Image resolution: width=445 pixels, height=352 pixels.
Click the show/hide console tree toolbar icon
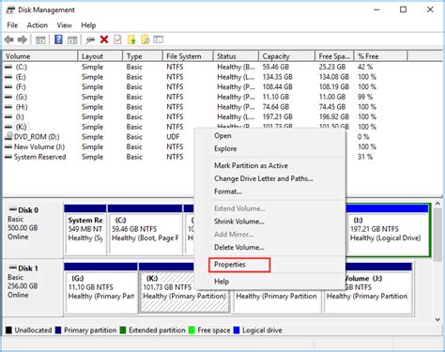[40, 39]
